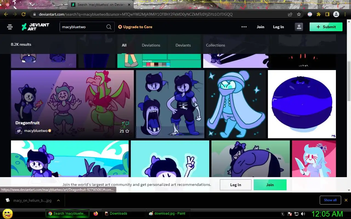This screenshot has height=219, width=351.
Task: Switch to the Deviants tab
Action: pos(183,45)
